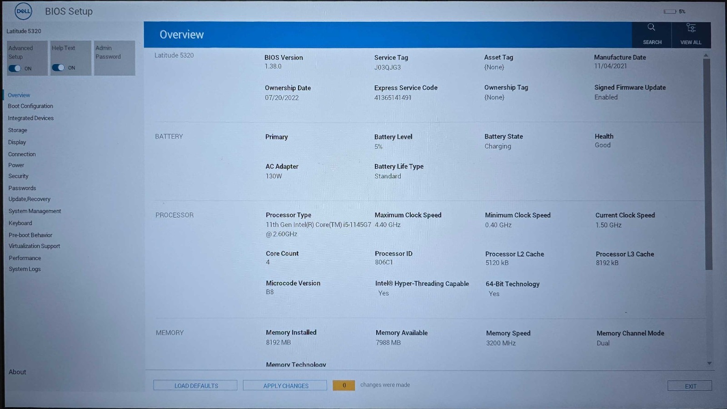Click the Memory Installed 8192 MB value

coord(279,342)
